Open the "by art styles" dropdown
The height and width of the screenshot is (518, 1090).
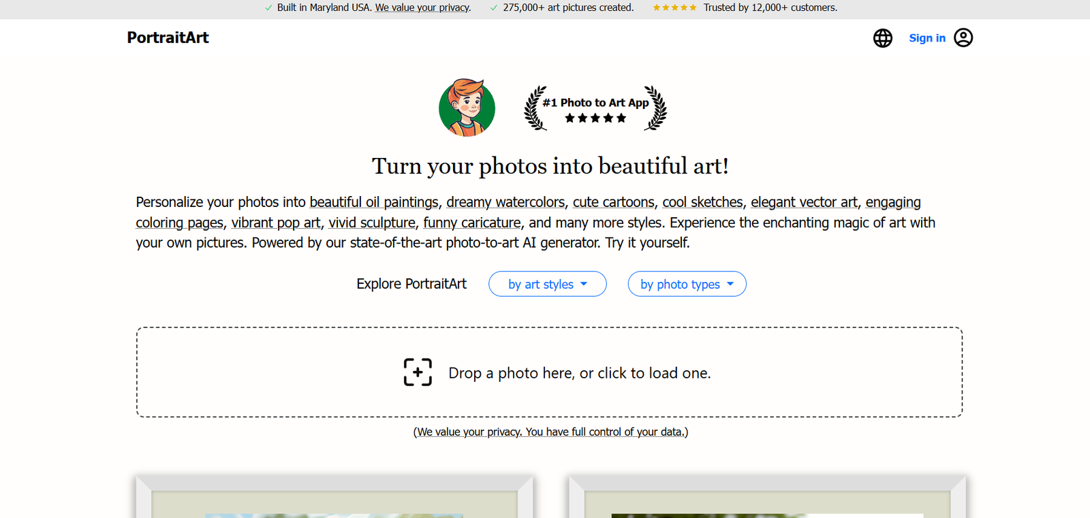tap(547, 284)
